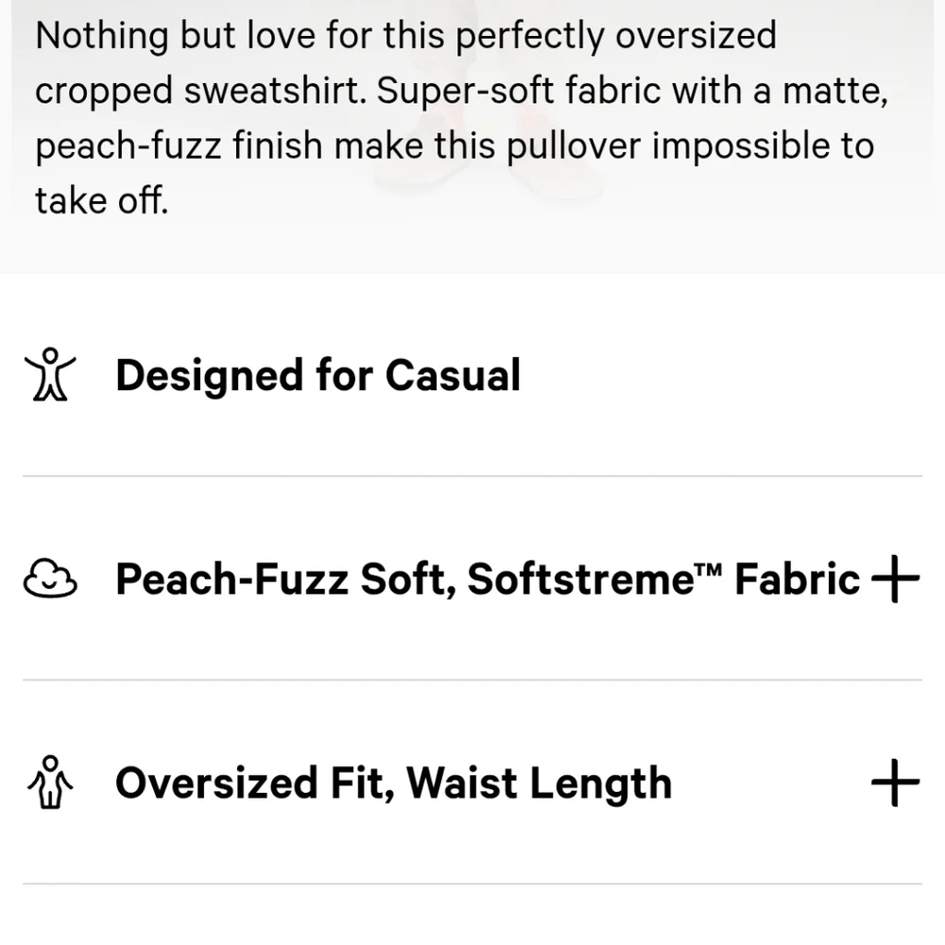Click the word "Fabric" in Softstreme heading
This screenshot has width=945, height=945.
click(797, 579)
